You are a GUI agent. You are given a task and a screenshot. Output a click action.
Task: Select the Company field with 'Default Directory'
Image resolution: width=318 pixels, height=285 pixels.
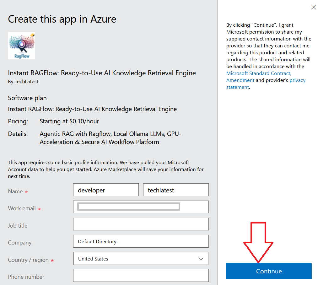click(x=141, y=241)
